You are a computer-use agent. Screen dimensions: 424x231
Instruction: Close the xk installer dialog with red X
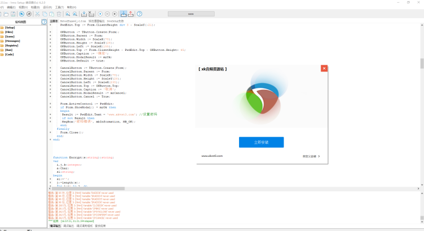[x=324, y=68]
